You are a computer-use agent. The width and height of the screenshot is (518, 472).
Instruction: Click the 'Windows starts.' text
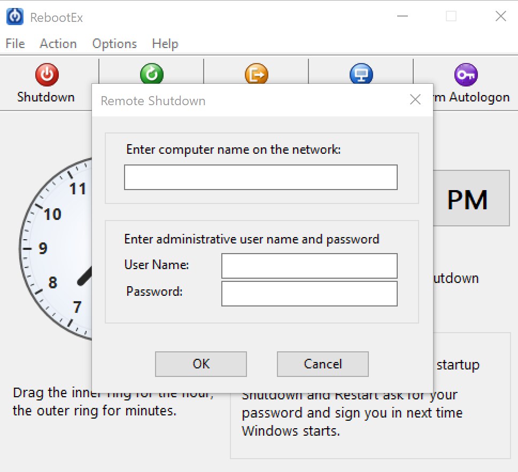(x=291, y=431)
